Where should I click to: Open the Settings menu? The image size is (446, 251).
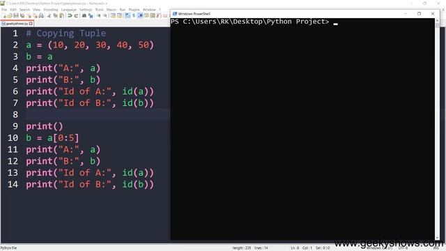[86, 10]
